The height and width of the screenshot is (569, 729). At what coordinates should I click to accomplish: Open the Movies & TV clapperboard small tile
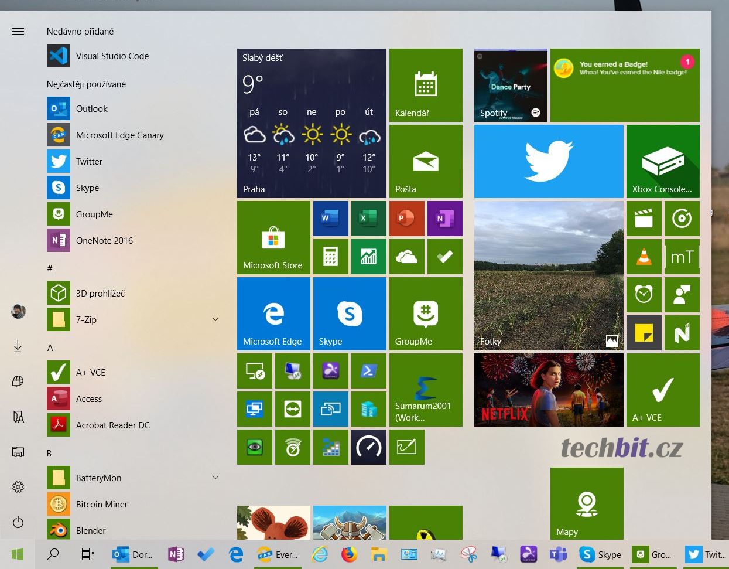coord(644,219)
